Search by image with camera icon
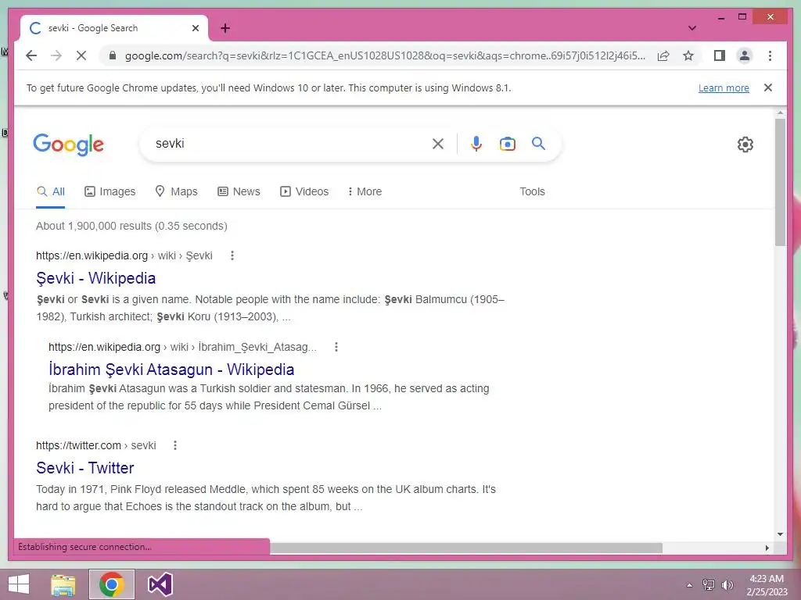The height and width of the screenshot is (600, 801). (507, 144)
